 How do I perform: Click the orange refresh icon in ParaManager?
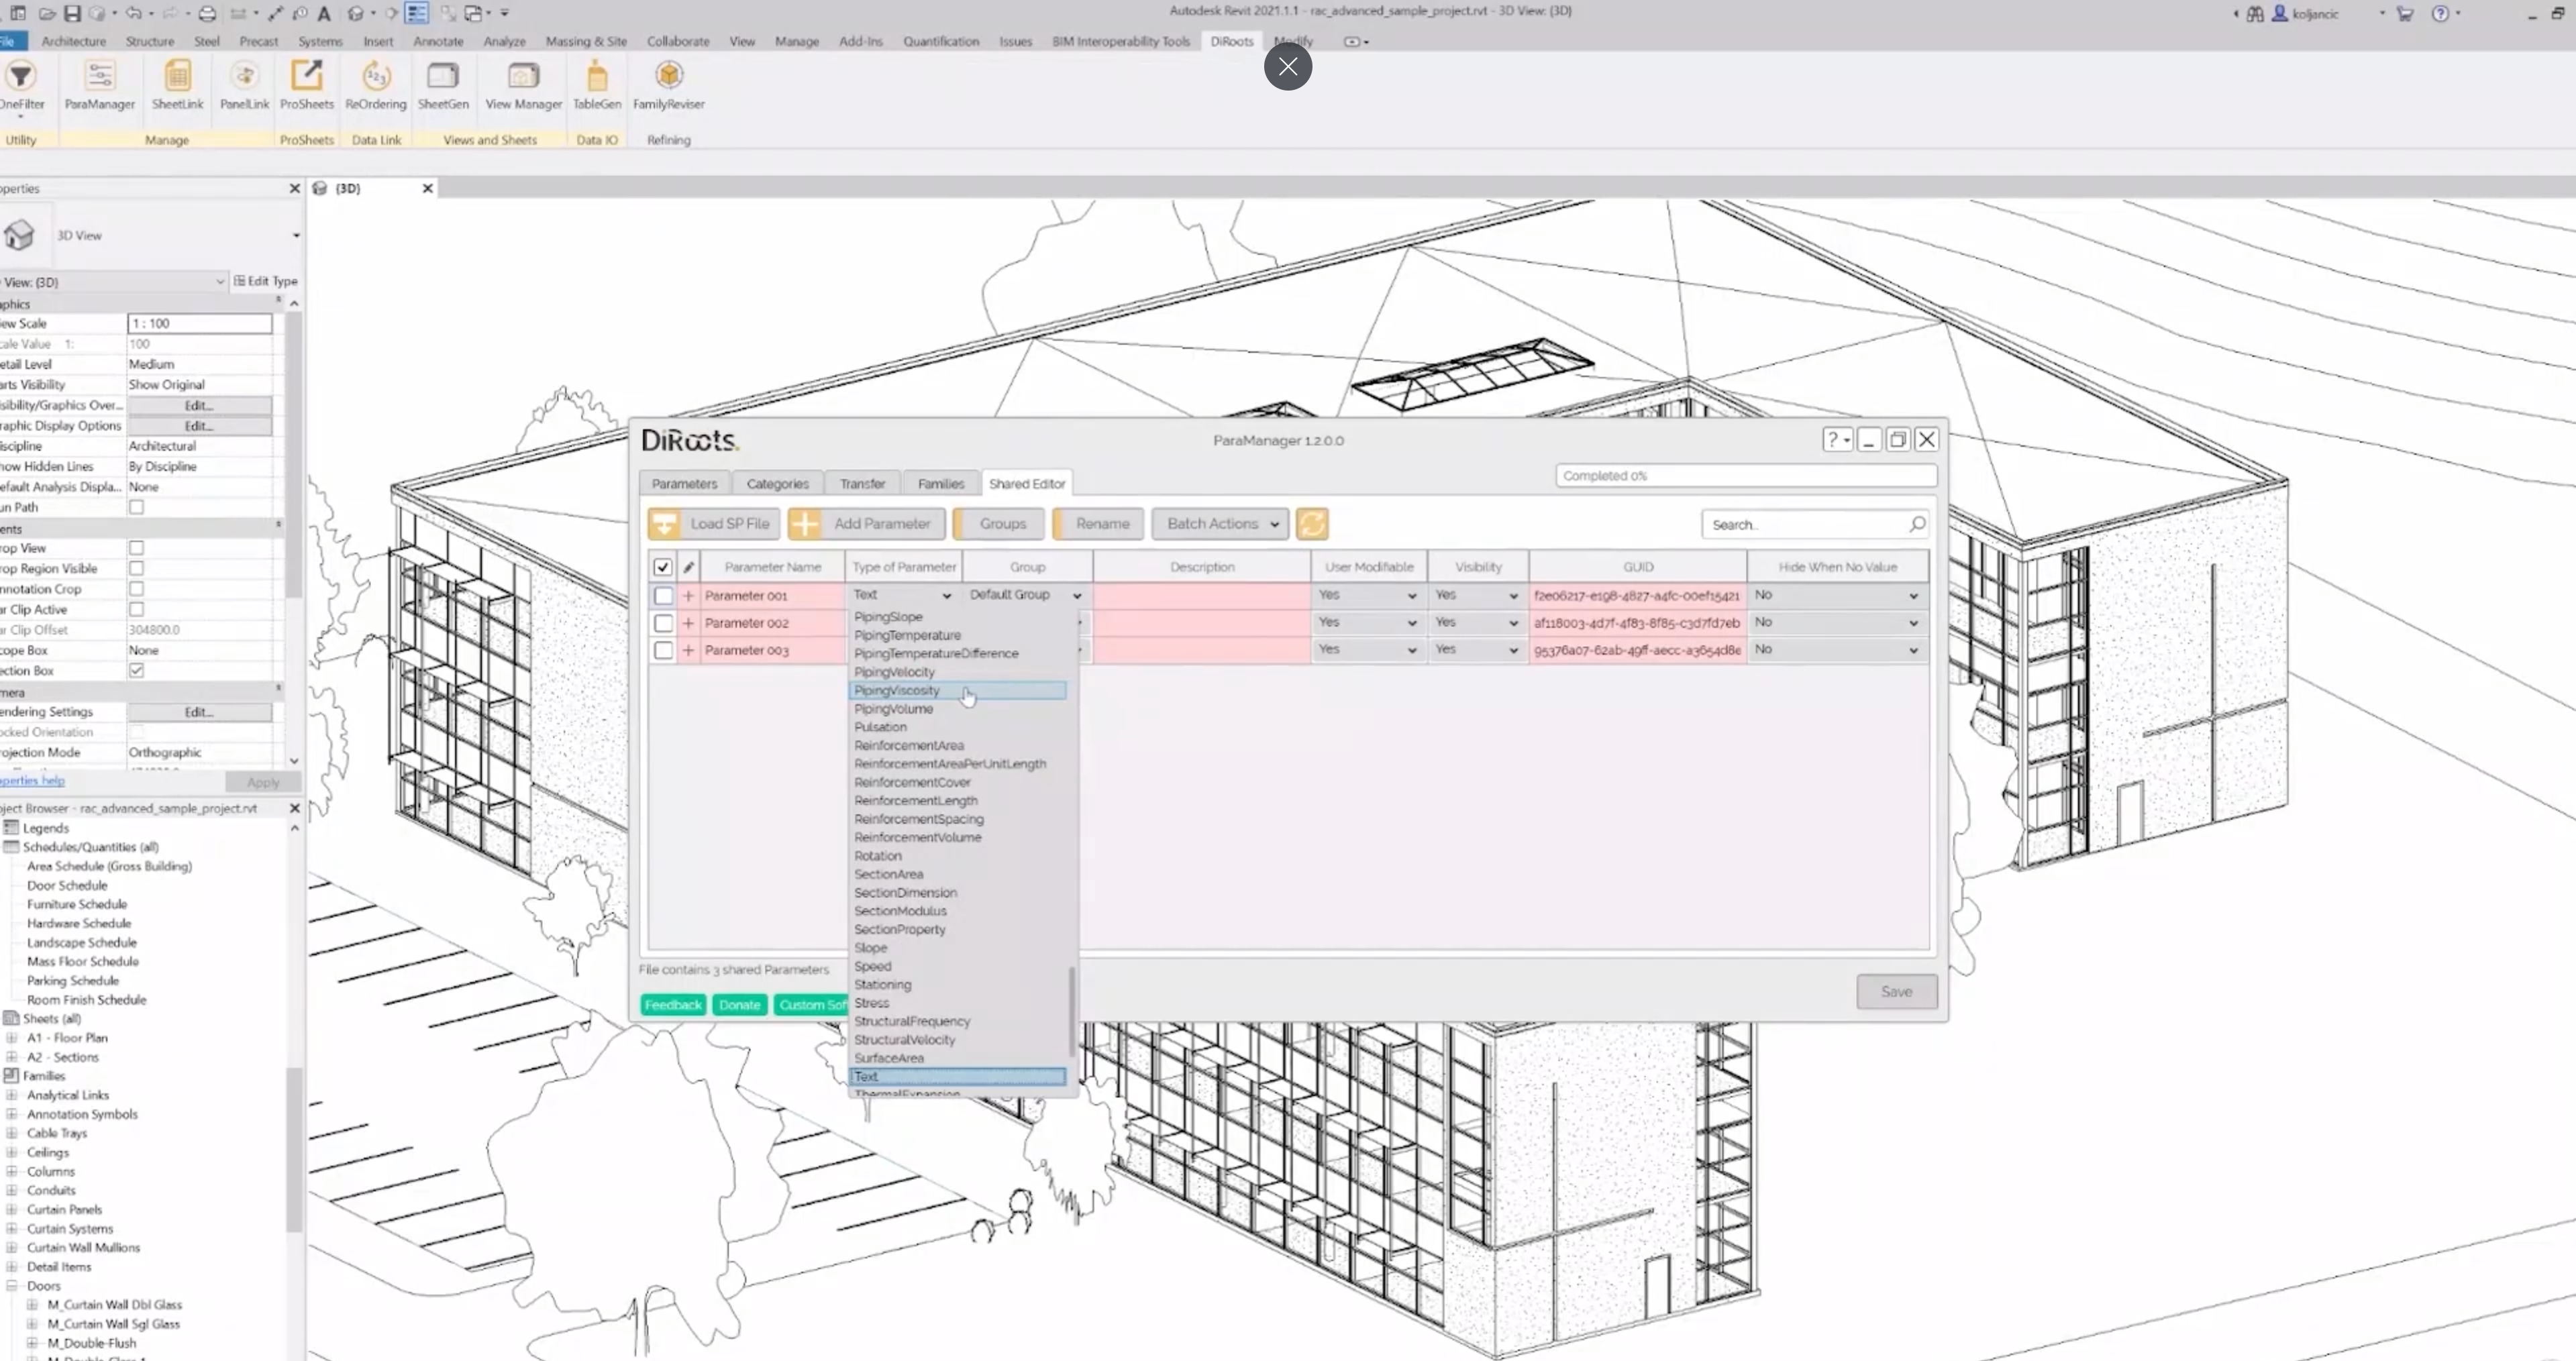point(1311,524)
